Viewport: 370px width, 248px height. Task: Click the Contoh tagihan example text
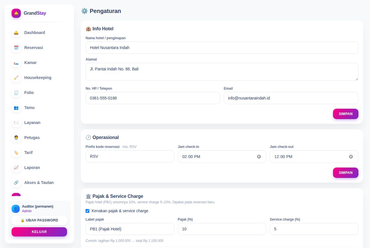pyautogui.click(x=124, y=241)
